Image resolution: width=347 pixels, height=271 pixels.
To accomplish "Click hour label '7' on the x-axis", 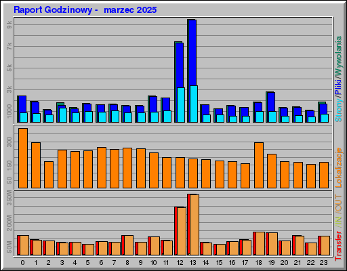I will 114,263.
